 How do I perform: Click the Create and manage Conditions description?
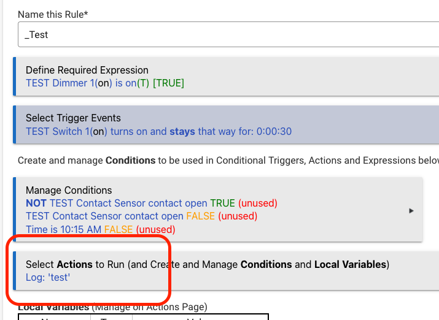pos(227,161)
